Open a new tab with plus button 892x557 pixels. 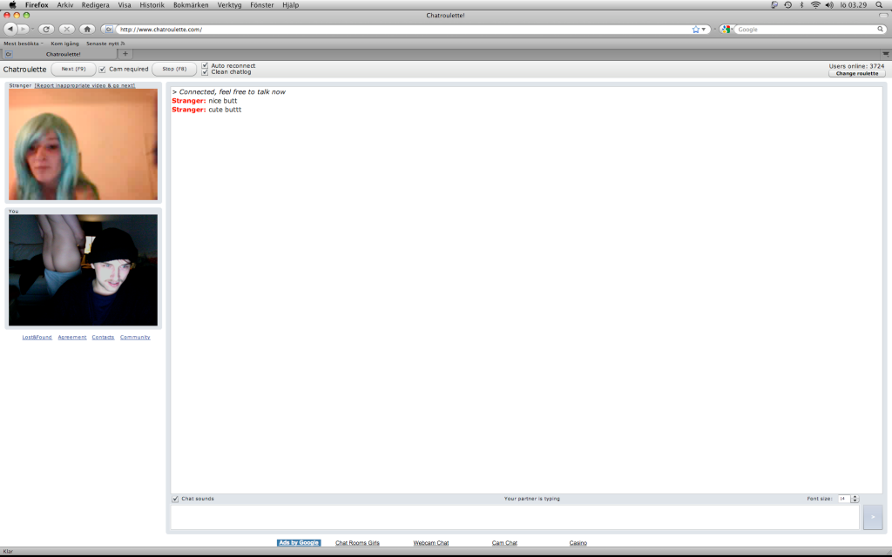125,54
